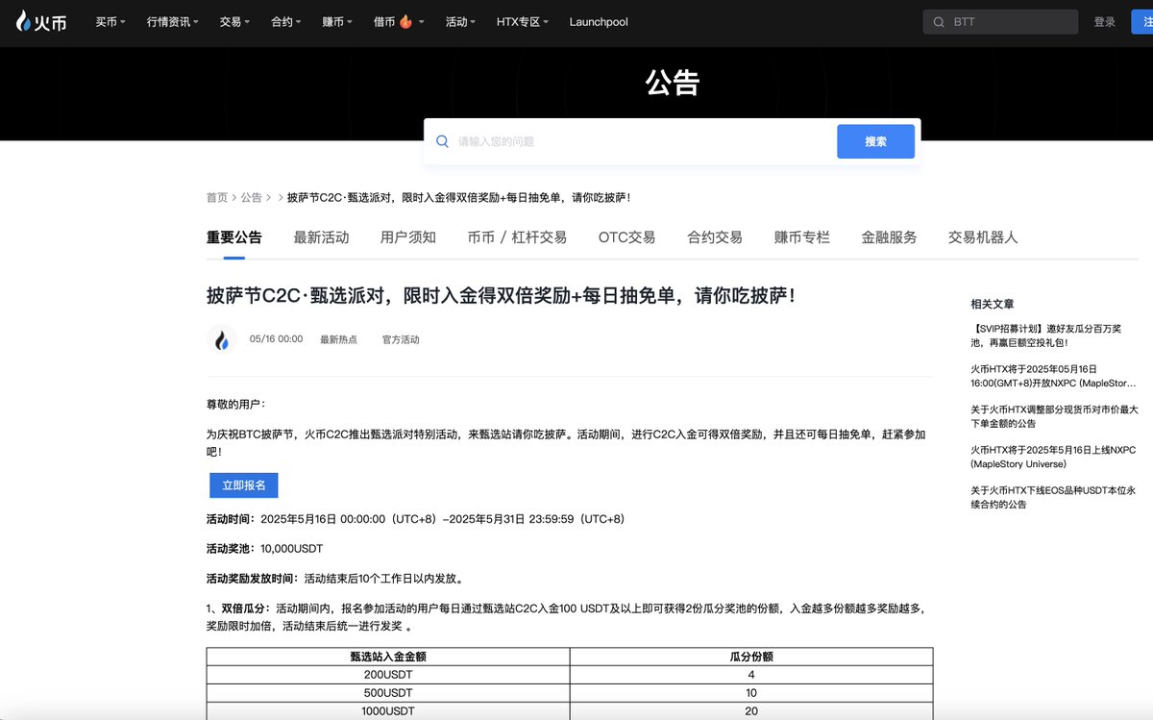This screenshot has height=720, width=1153.
Task: Open the 行情资讯 dropdown
Action: (173, 22)
